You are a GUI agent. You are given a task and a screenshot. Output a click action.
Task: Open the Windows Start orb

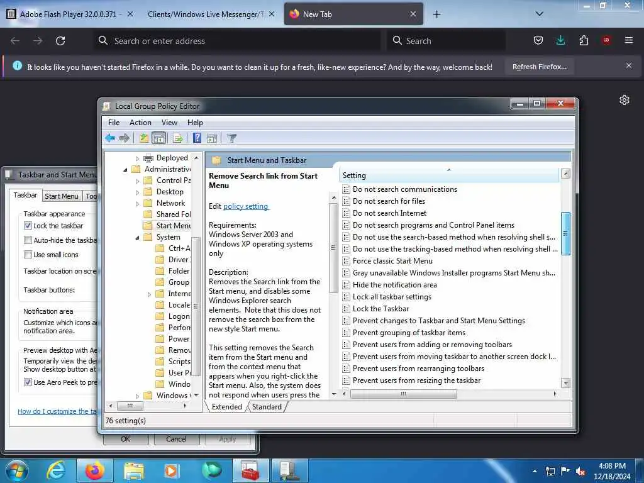point(17,470)
